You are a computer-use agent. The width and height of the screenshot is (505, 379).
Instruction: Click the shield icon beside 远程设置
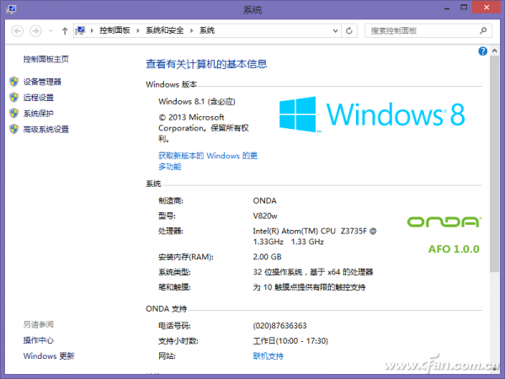[13, 98]
